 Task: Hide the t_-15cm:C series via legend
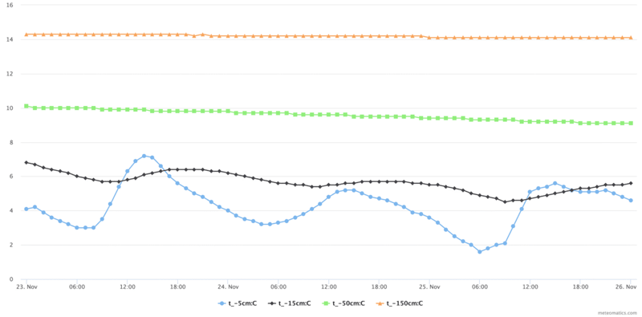(290, 303)
